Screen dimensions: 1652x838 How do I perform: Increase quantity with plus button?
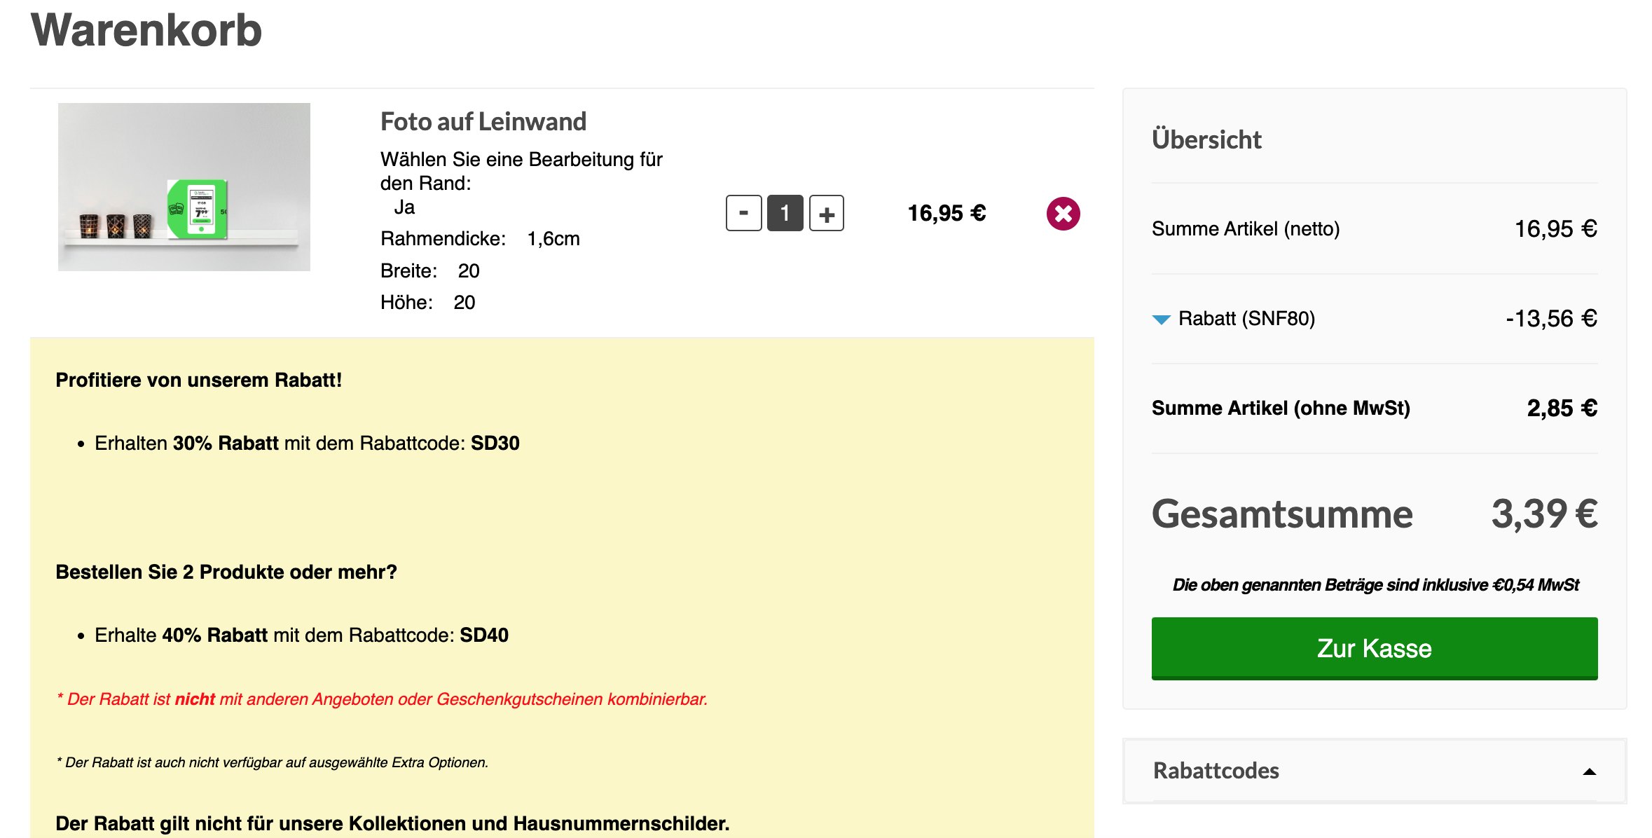pyautogui.click(x=826, y=214)
